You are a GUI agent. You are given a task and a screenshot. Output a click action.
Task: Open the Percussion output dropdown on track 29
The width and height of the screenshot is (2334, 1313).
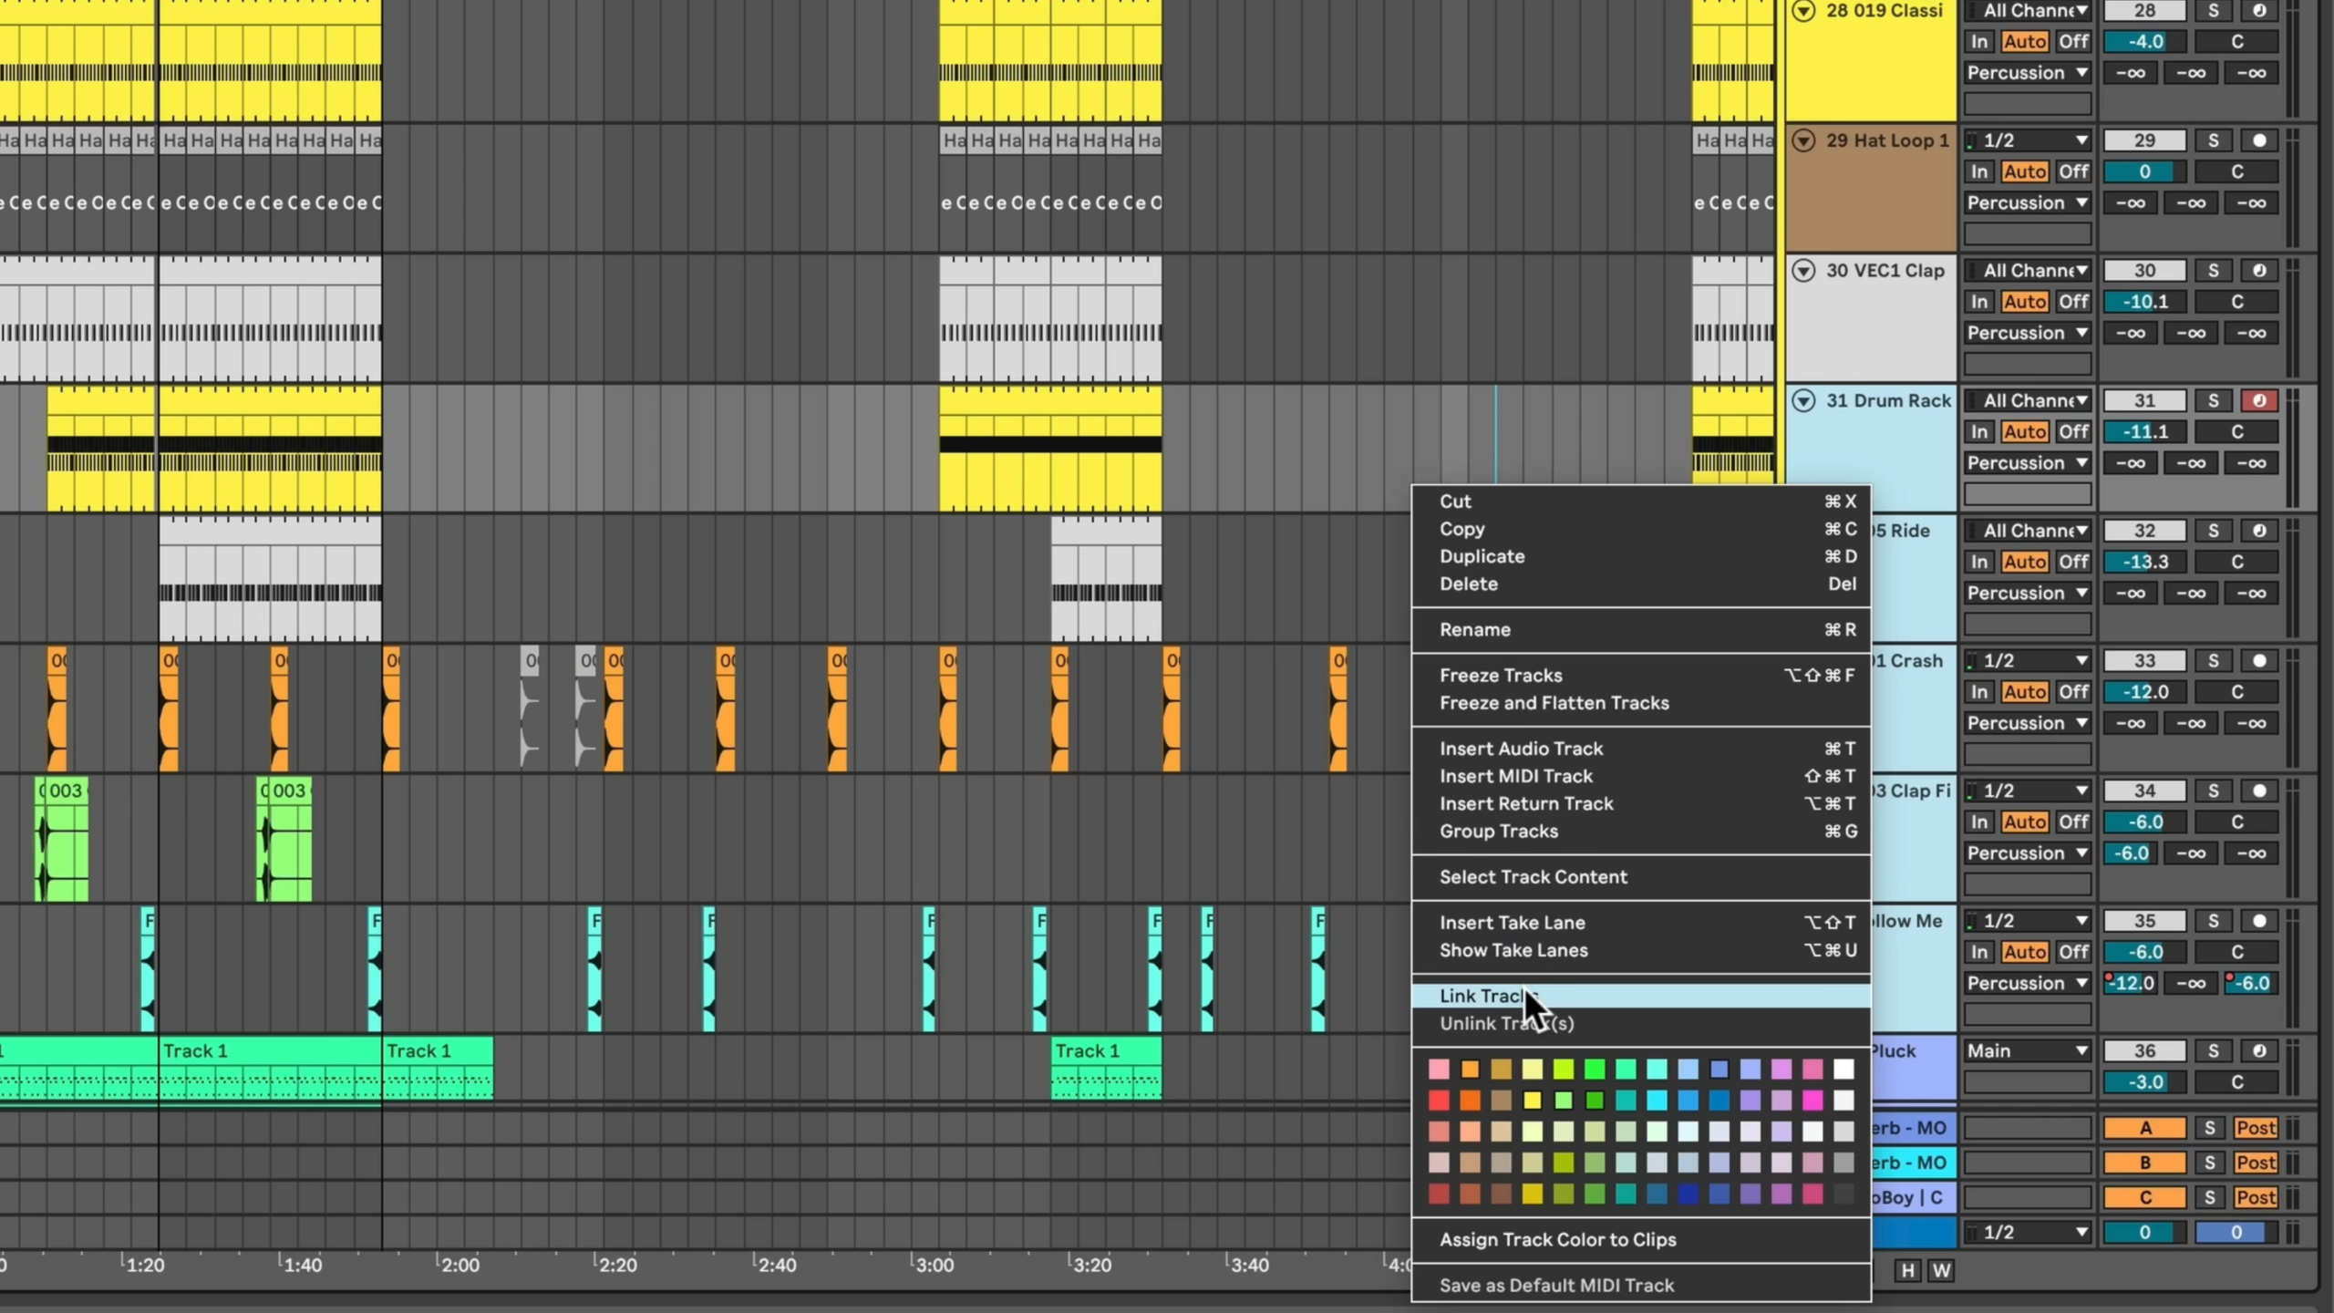click(x=2027, y=202)
